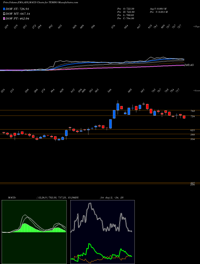
Task: Click the 'Pre O: 722.50' value
Action: 126,9
